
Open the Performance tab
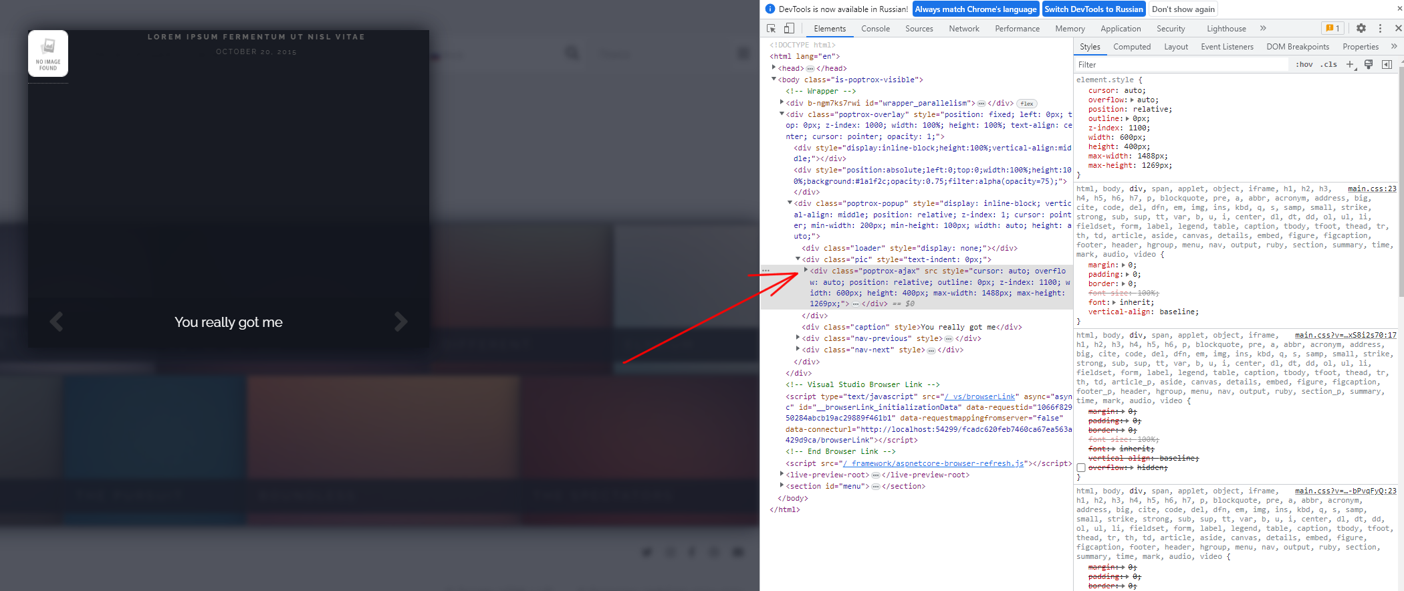point(1017,28)
